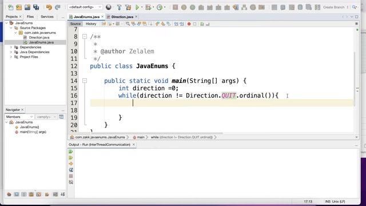Toggle Show Inherited Members filter
The height and width of the screenshot is (206, 366).
(9, 195)
